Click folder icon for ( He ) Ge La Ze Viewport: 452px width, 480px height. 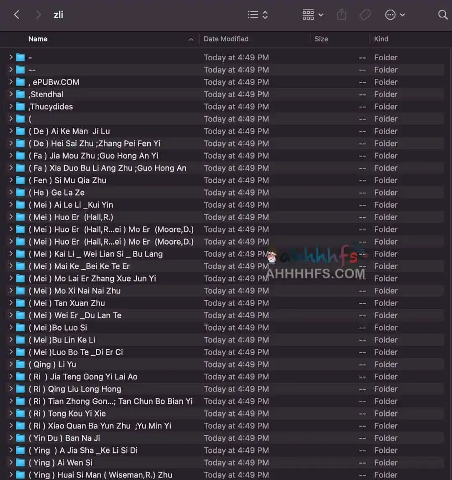pos(21,193)
